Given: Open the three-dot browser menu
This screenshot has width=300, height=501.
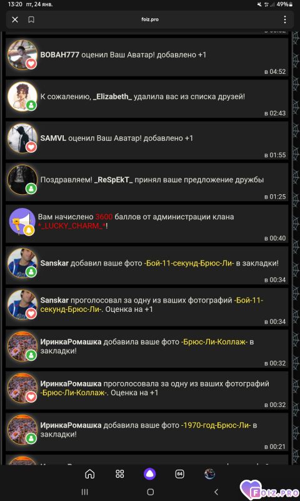Looking at the screenshot, I should coord(285,20).
